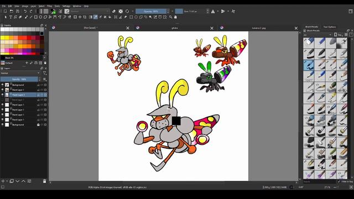This screenshot has width=354, height=199.
Task: Open the Filter menu
Action: tap(49, 6)
